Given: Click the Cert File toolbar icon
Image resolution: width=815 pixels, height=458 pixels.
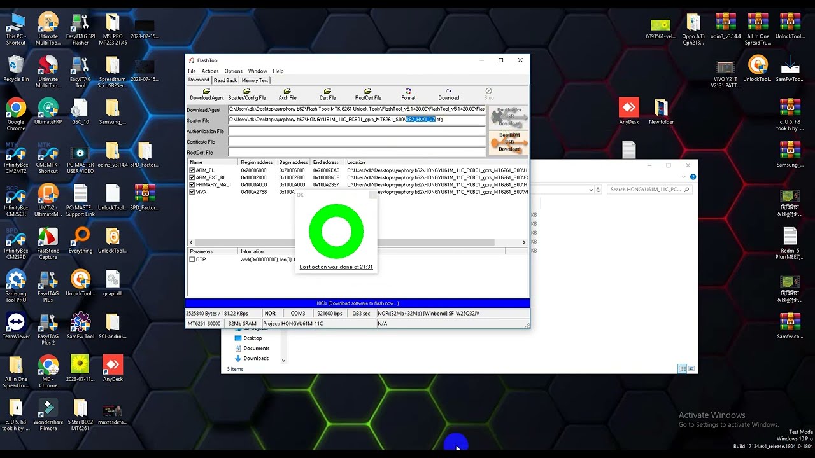Looking at the screenshot, I should 327,94.
